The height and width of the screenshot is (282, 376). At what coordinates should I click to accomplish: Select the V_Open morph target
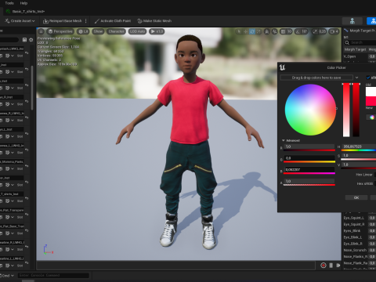tap(349, 56)
